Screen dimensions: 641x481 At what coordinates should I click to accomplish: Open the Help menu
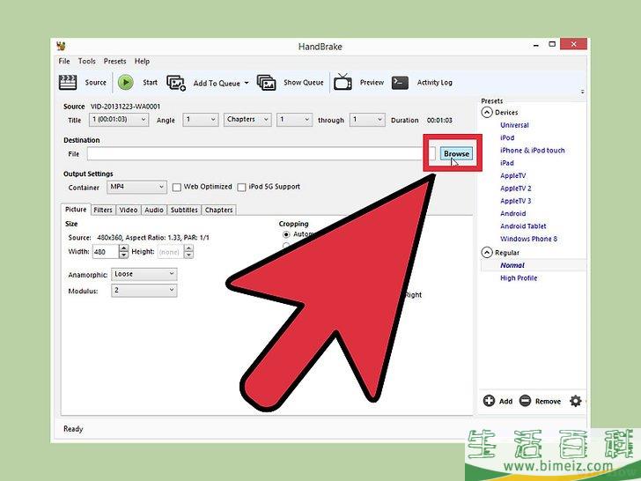[142, 61]
